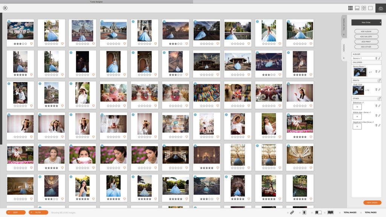Edit the Quince album with pencil icon
This screenshot has width=386, height=217.
pyautogui.click(x=379, y=58)
